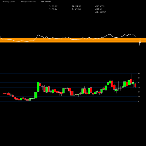
Task: Click the low value 'L: 19.35'
Action: [x=76, y=9]
